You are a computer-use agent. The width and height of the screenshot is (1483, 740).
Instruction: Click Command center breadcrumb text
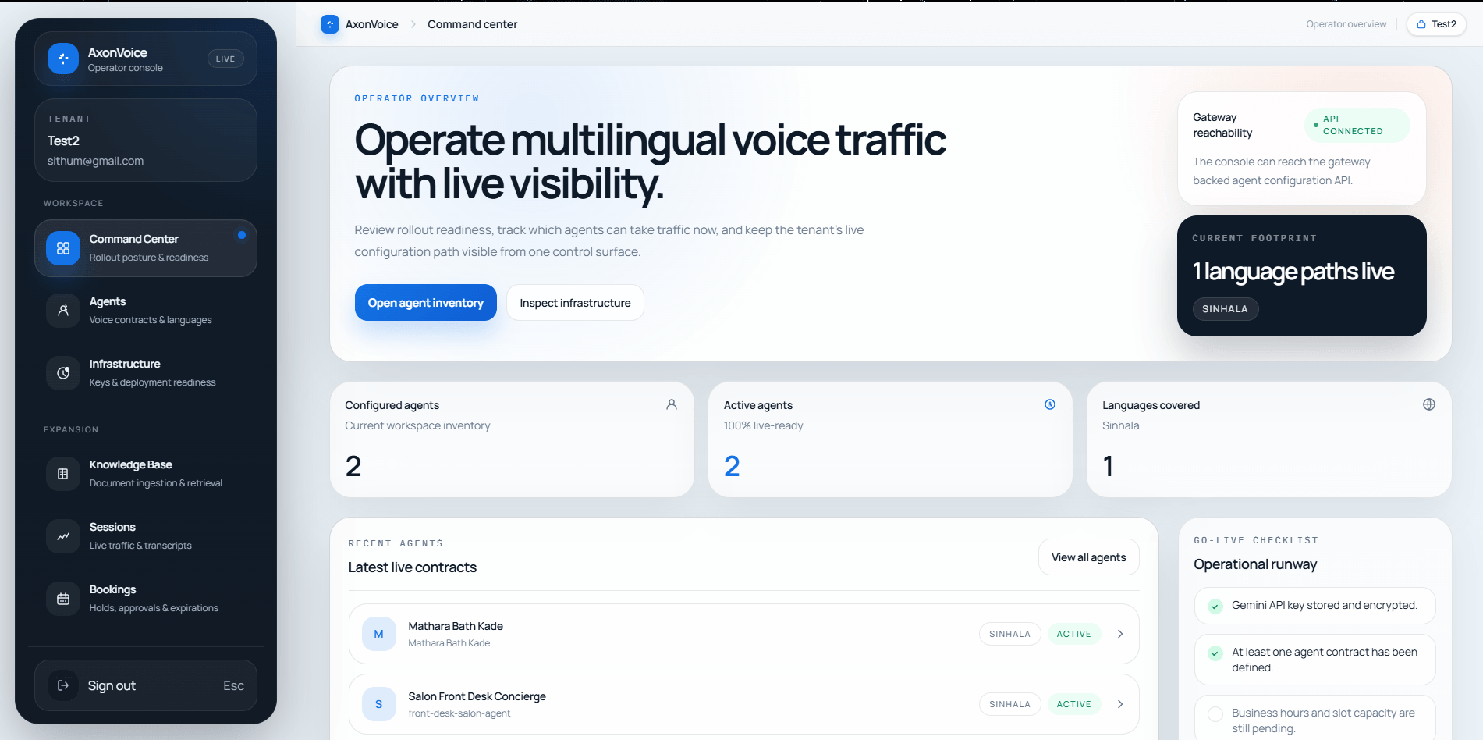[472, 24]
